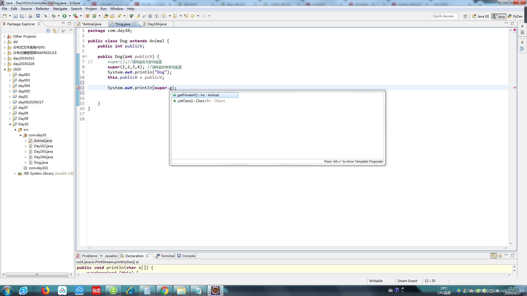Open the Navigate menu
527x296 pixels.
pyautogui.click(x=60, y=9)
